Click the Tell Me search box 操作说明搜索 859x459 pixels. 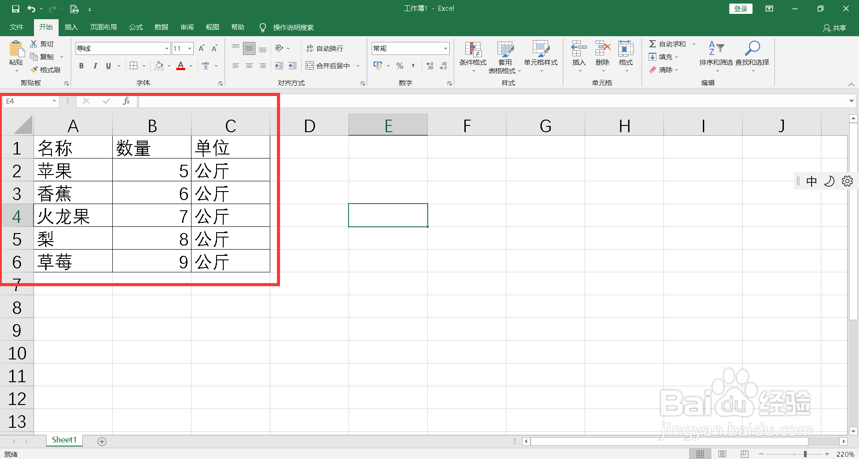[293, 28]
